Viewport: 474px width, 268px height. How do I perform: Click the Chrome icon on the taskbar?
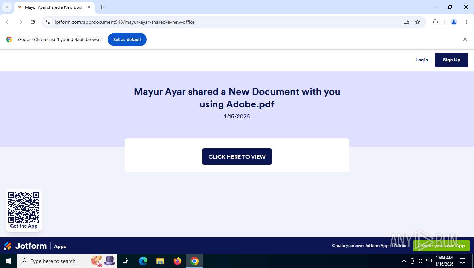194,261
